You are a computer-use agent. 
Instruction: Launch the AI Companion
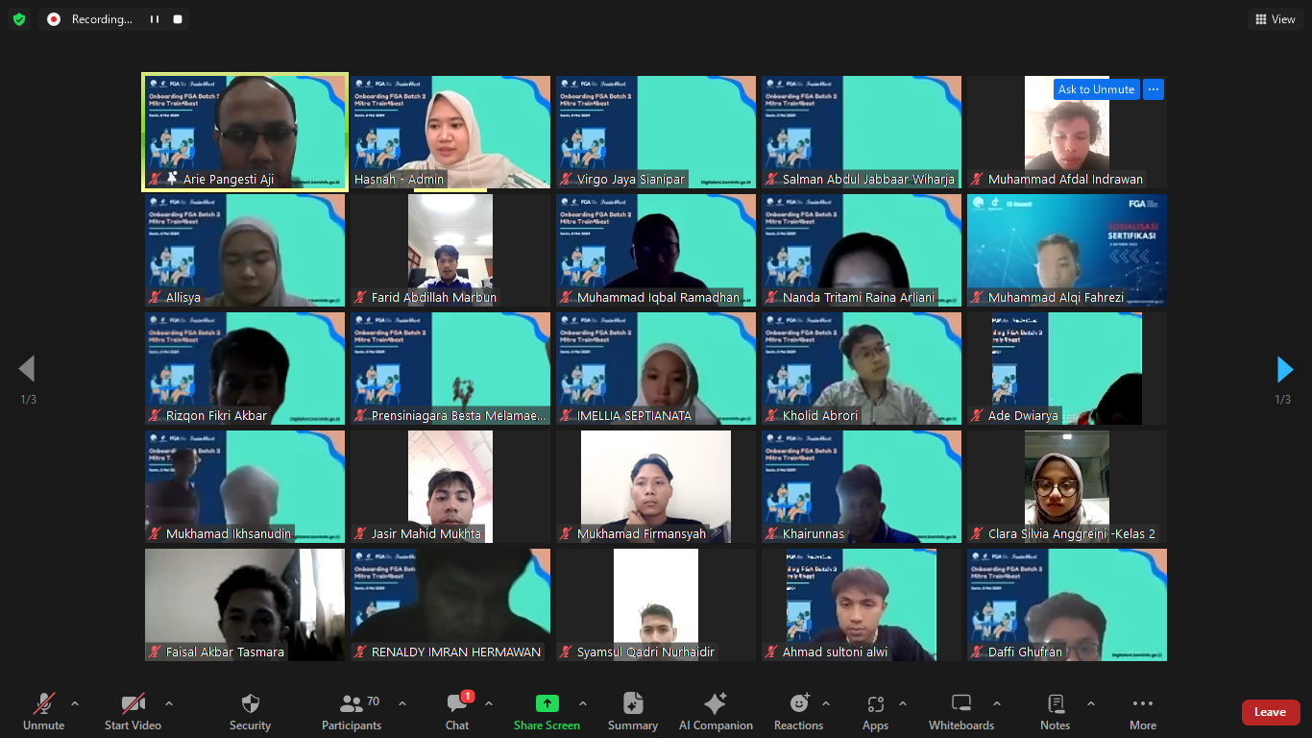716,712
